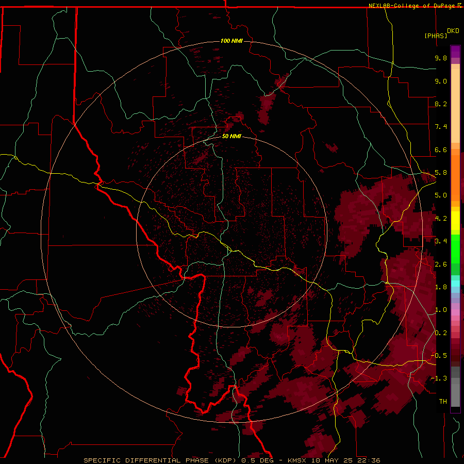Image resolution: width=464 pixels, height=464 pixels.
Task: Click the 50 NMI range ring label
Action: point(231,137)
